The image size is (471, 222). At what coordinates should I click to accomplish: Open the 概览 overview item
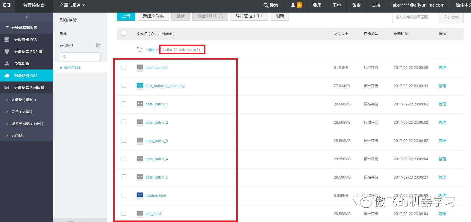[x=63, y=34]
